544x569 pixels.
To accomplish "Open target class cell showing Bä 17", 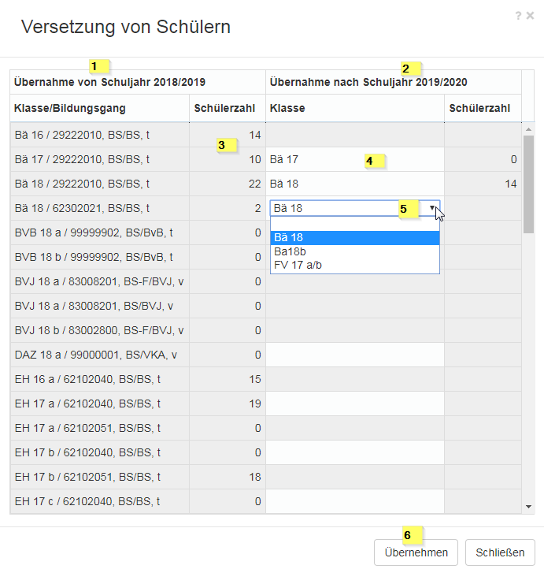I will [354, 159].
